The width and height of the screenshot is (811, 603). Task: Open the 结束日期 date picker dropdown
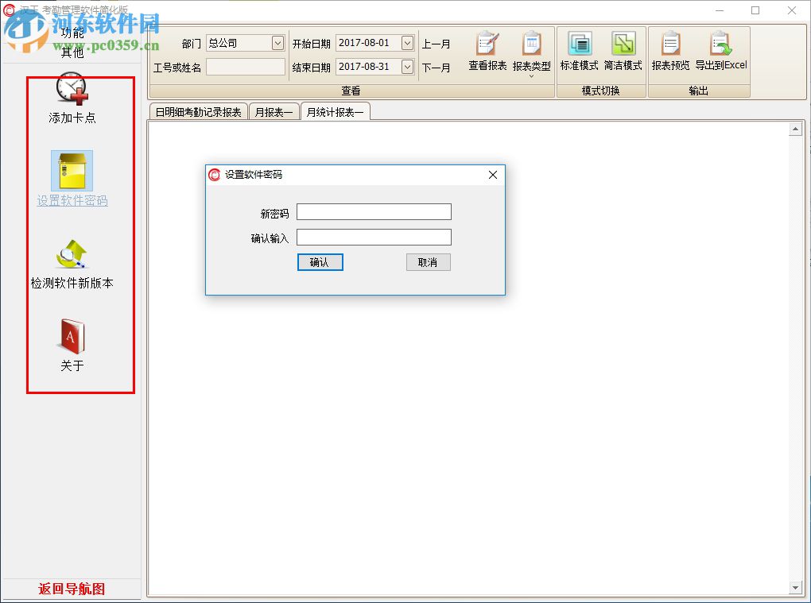(x=404, y=67)
